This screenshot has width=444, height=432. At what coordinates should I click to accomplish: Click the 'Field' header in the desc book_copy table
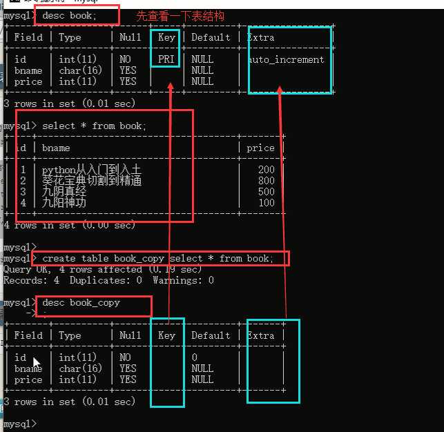[28, 335]
